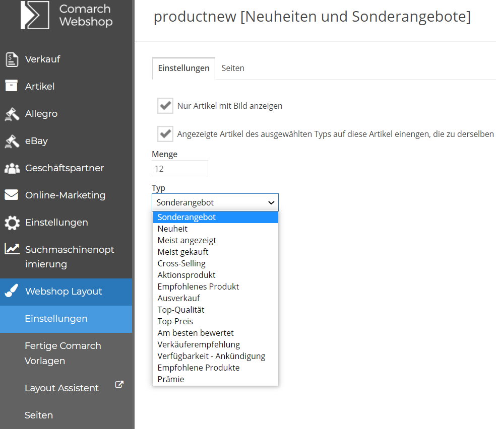Open the Allegro auction hammer icon
This screenshot has height=429, width=496.
pos(12,114)
